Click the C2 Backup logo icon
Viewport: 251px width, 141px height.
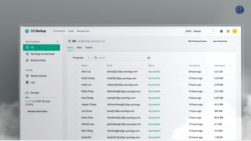[27, 31]
